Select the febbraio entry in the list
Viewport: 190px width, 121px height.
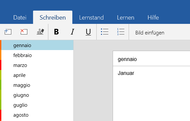(37, 55)
